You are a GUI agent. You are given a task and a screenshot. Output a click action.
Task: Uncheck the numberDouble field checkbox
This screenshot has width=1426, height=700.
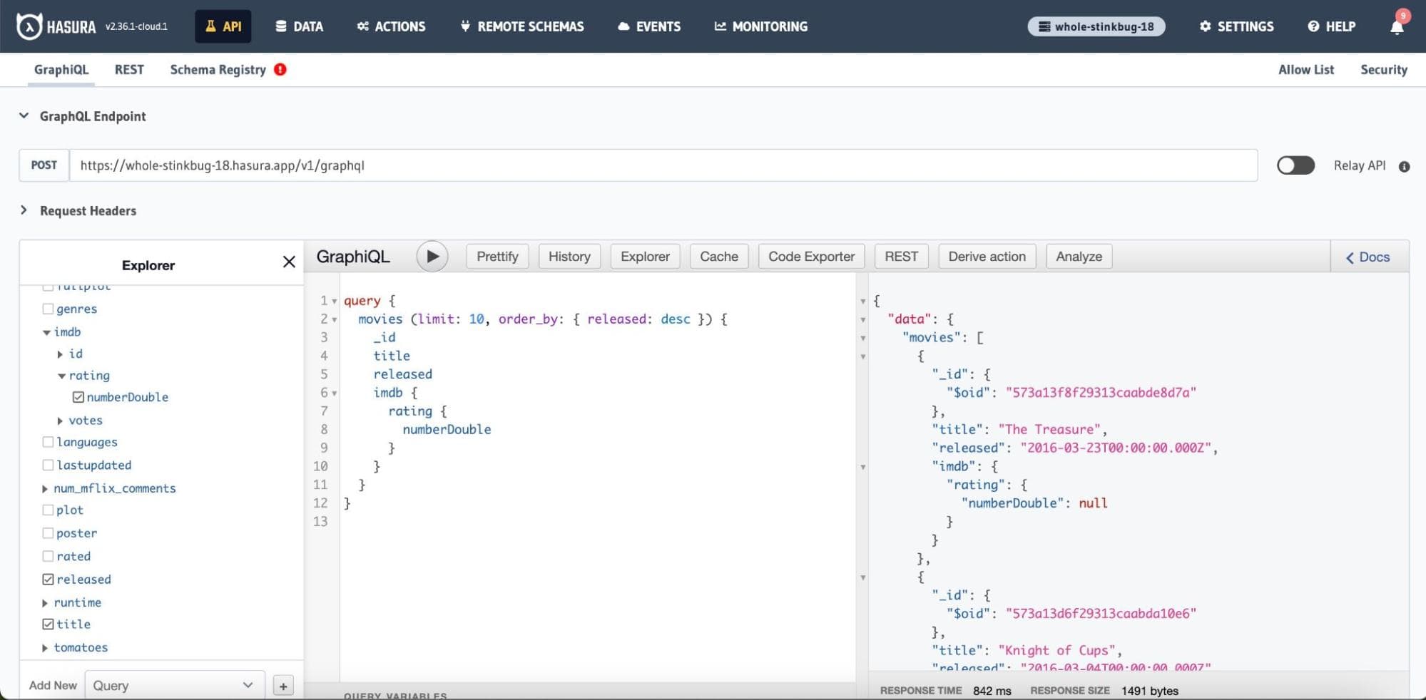[x=78, y=397]
